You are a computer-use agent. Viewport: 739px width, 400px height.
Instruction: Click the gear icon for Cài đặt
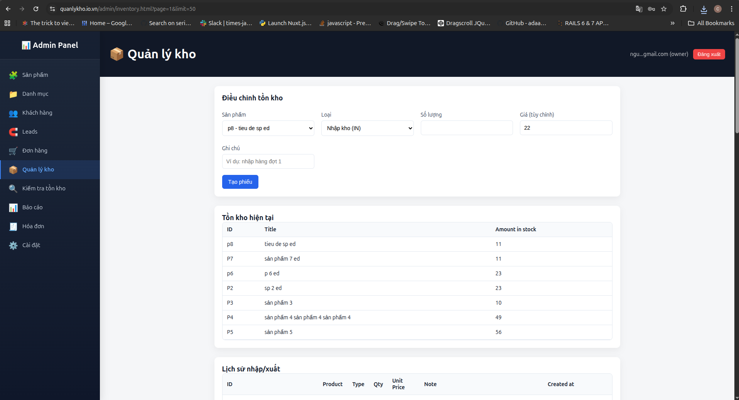click(x=13, y=246)
